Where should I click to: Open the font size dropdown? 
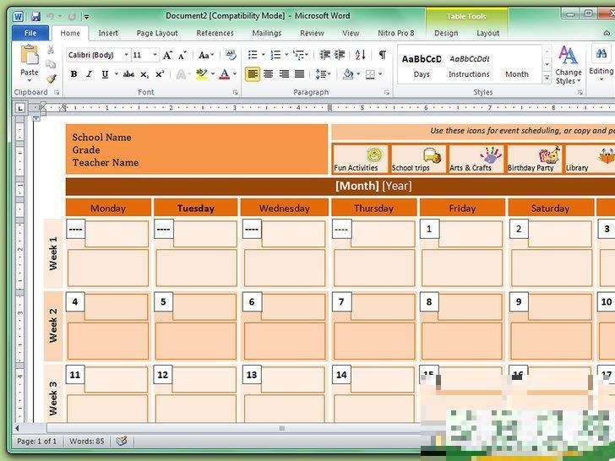pyautogui.click(x=155, y=55)
